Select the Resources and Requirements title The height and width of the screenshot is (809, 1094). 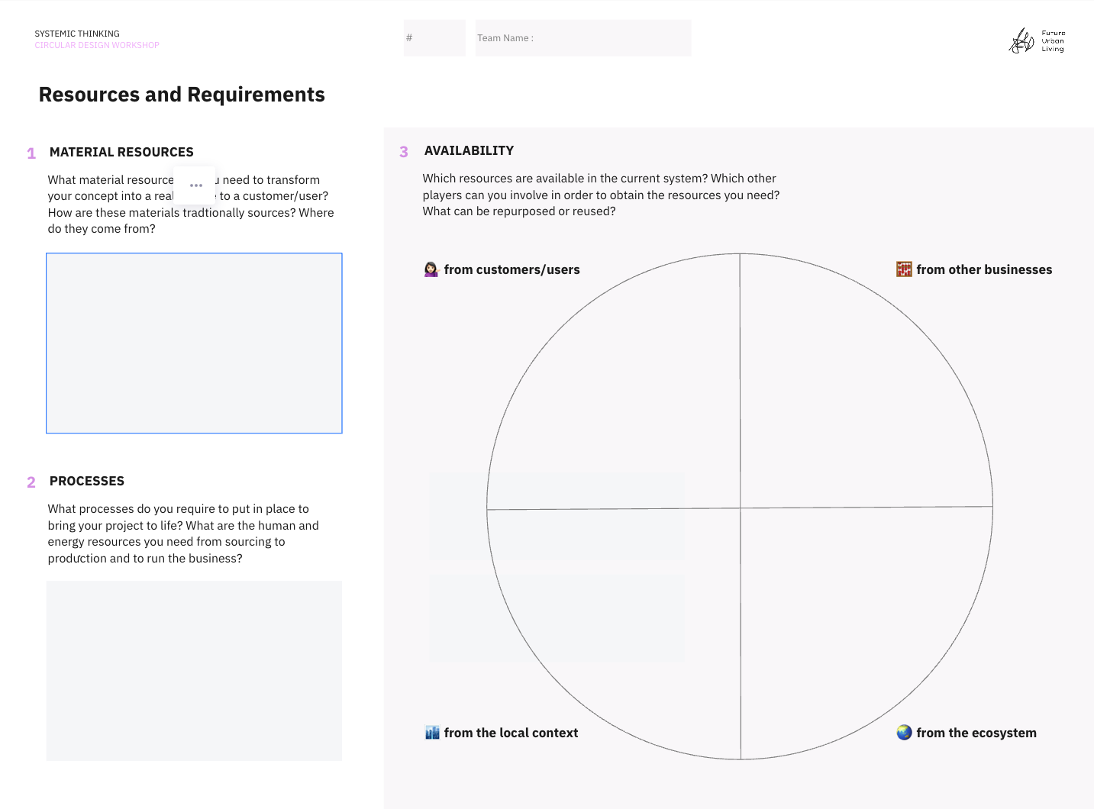point(182,95)
